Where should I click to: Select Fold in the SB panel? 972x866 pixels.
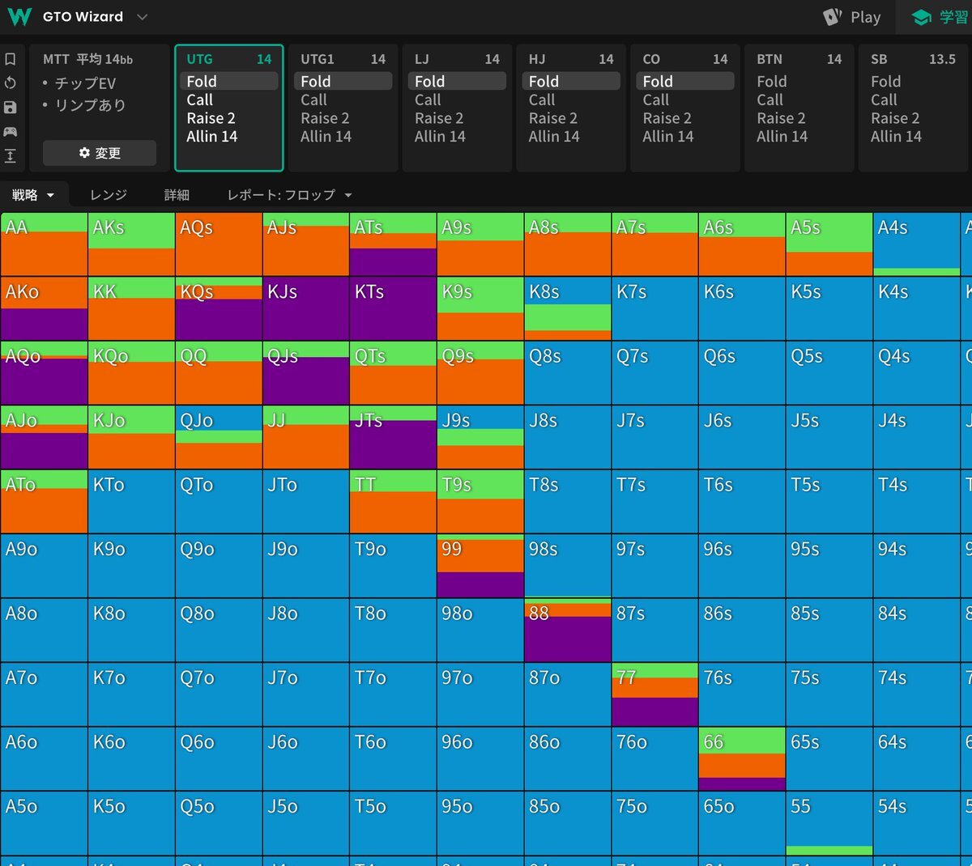point(885,81)
